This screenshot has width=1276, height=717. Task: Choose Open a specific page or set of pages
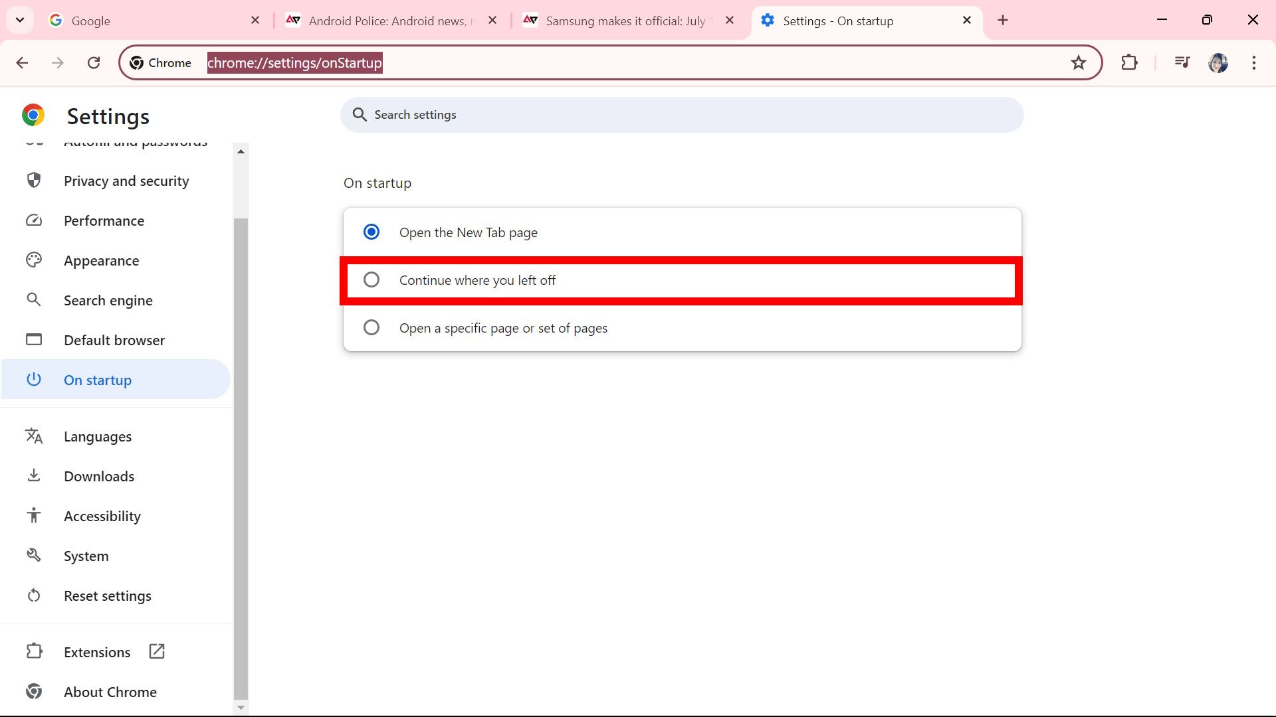click(x=372, y=327)
